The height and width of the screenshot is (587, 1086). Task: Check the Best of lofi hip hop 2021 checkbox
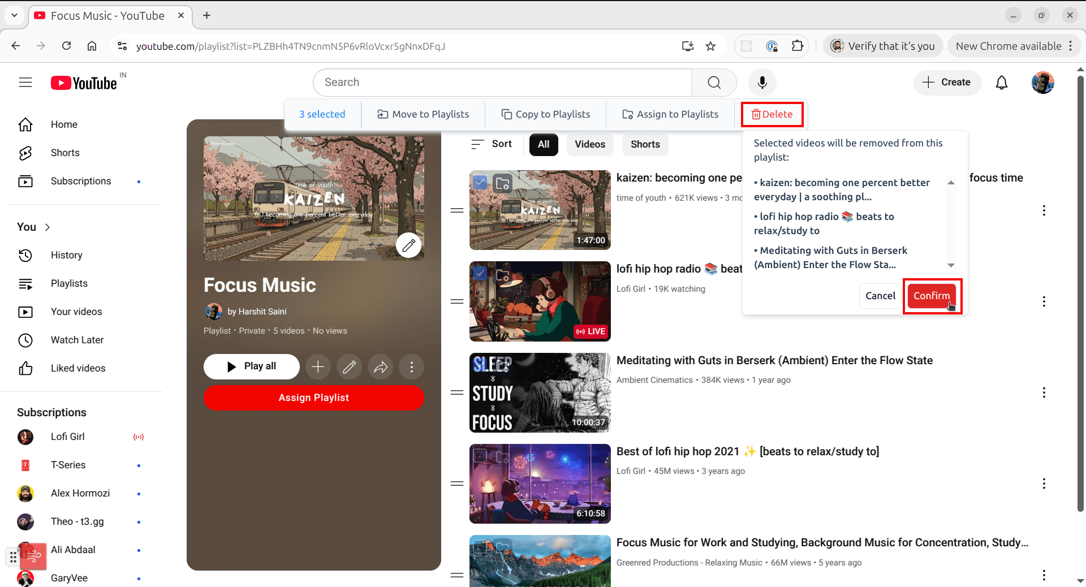tap(480, 455)
